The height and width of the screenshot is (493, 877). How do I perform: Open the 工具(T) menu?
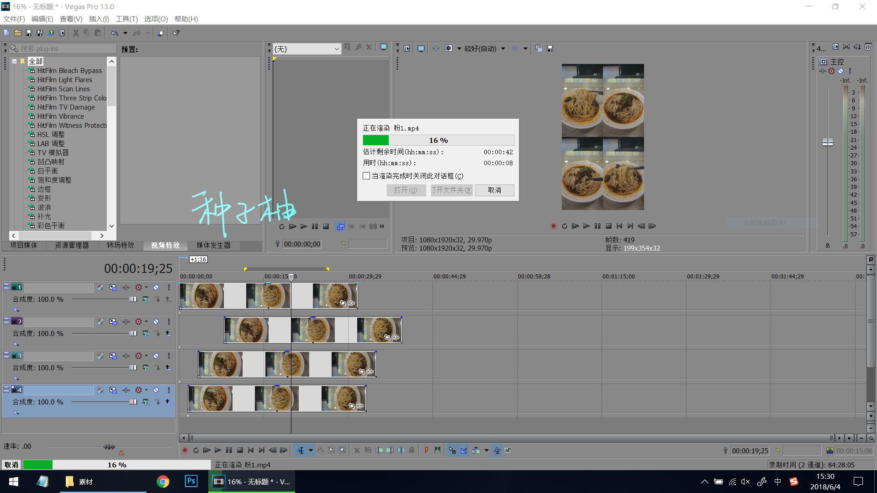tap(126, 19)
